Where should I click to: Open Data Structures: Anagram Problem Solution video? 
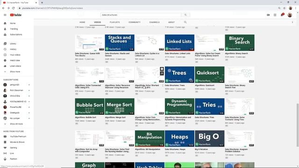tap(236, 150)
